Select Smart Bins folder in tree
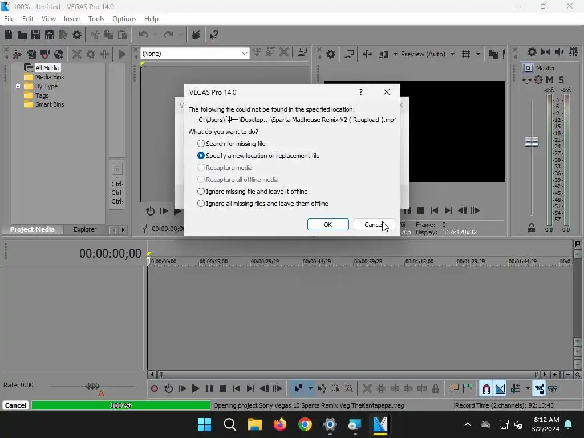584x438 pixels. coord(50,105)
